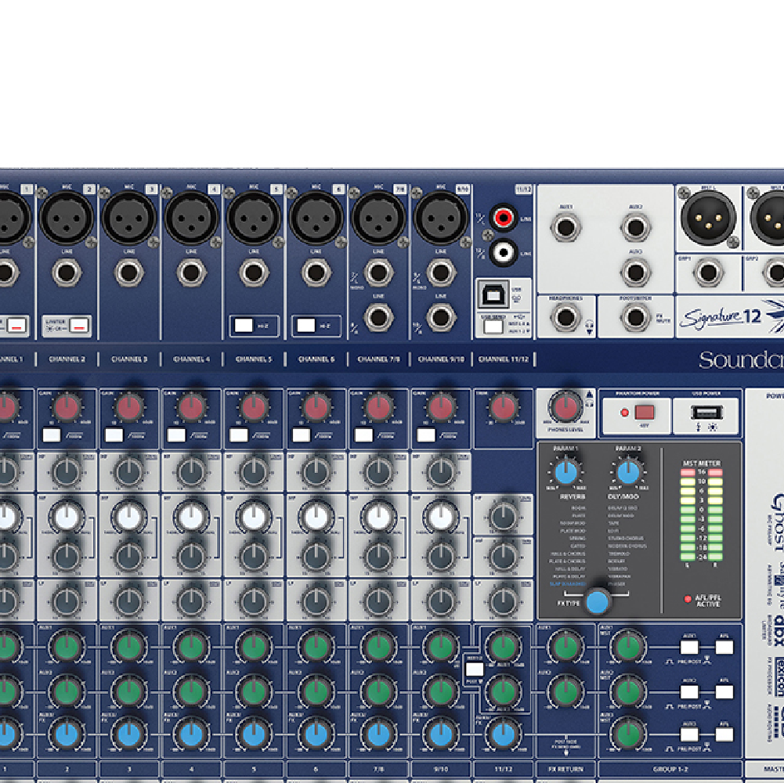Screen dimensions: 784x783
Task: Adjust the PHONES LEVEL control
Action: coord(564,409)
